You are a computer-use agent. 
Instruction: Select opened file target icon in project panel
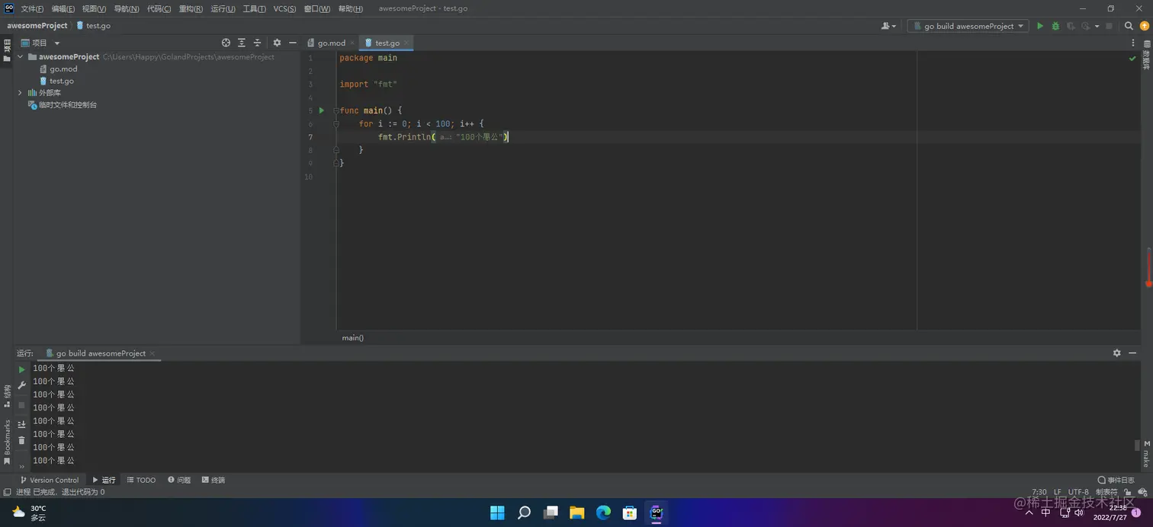tap(226, 43)
